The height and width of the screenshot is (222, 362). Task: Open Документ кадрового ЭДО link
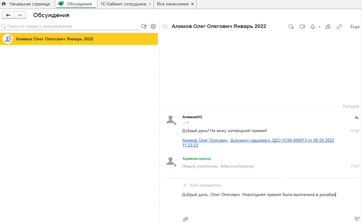click(x=282, y=140)
